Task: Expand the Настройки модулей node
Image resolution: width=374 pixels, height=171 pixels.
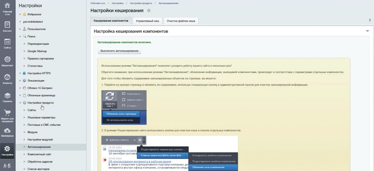Action: click(24, 140)
